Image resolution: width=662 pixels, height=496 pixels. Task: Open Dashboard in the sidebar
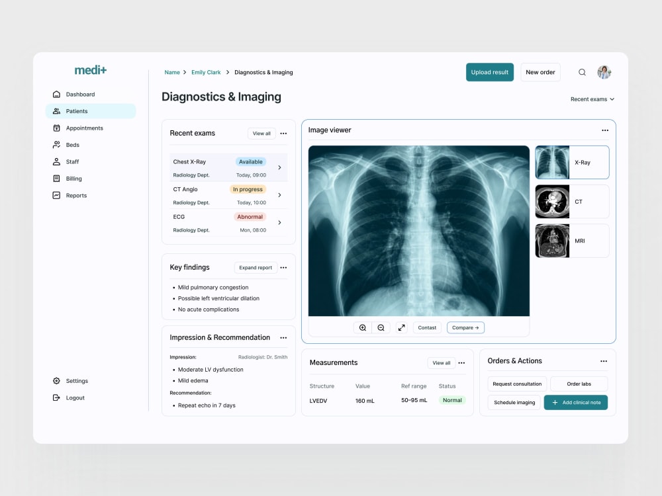tap(90, 94)
